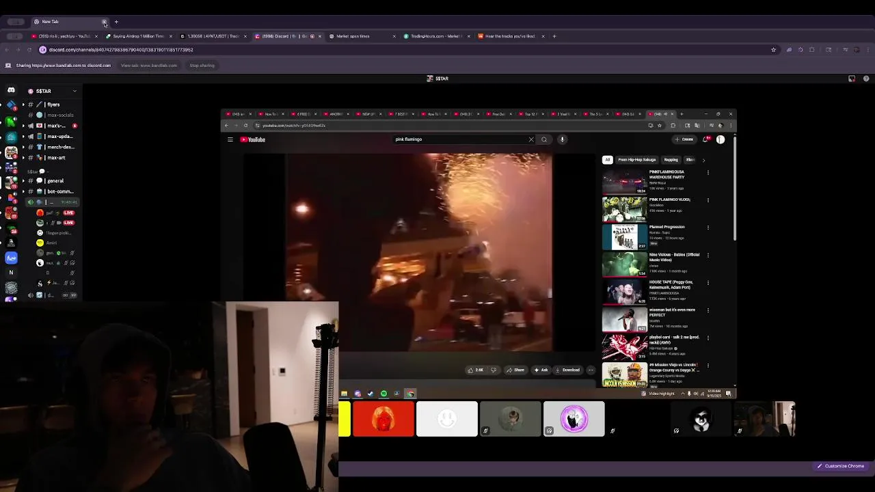The image size is (875, 492).
Task: Show more filter chips with right arrow
Action: 703,160
